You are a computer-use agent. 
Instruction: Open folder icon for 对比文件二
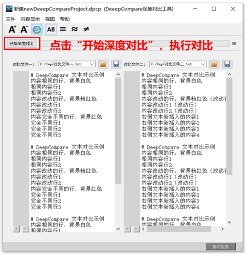point(214,64)
